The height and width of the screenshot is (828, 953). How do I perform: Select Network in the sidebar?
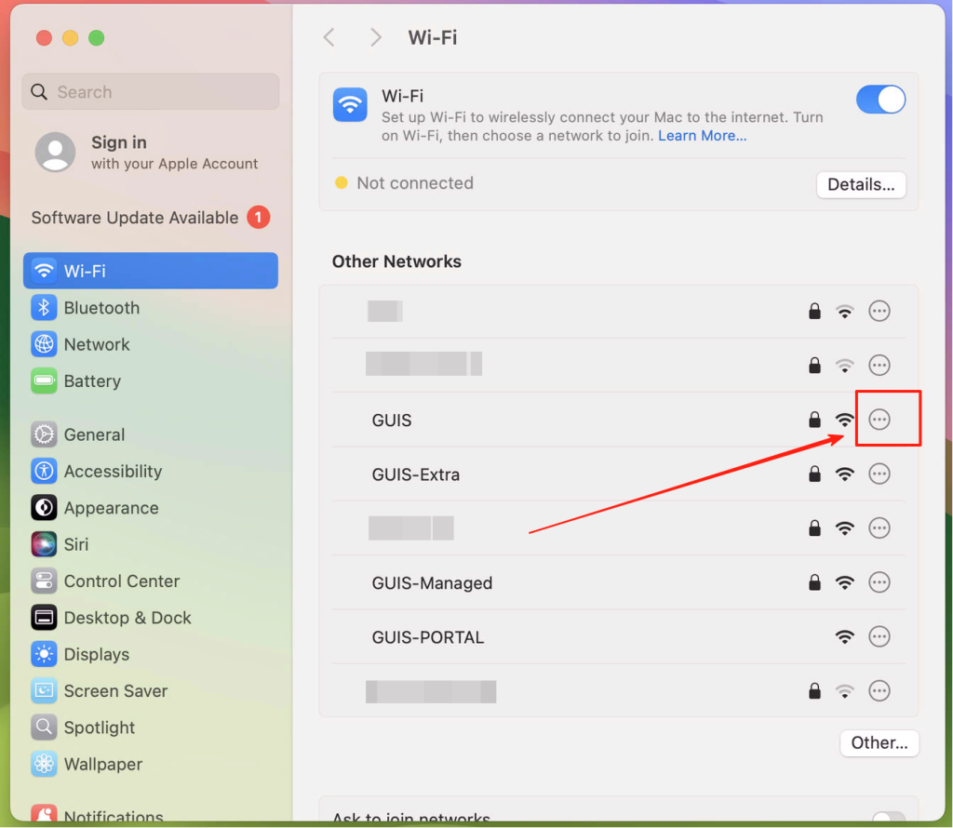click(x=97, y=344)
